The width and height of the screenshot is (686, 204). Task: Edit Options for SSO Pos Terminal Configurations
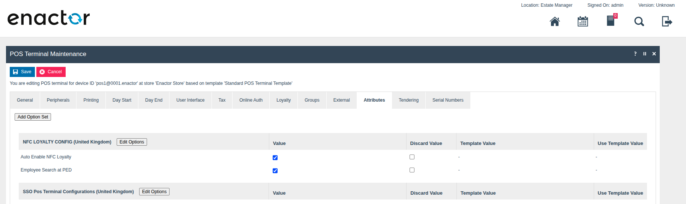click(154, 192)
